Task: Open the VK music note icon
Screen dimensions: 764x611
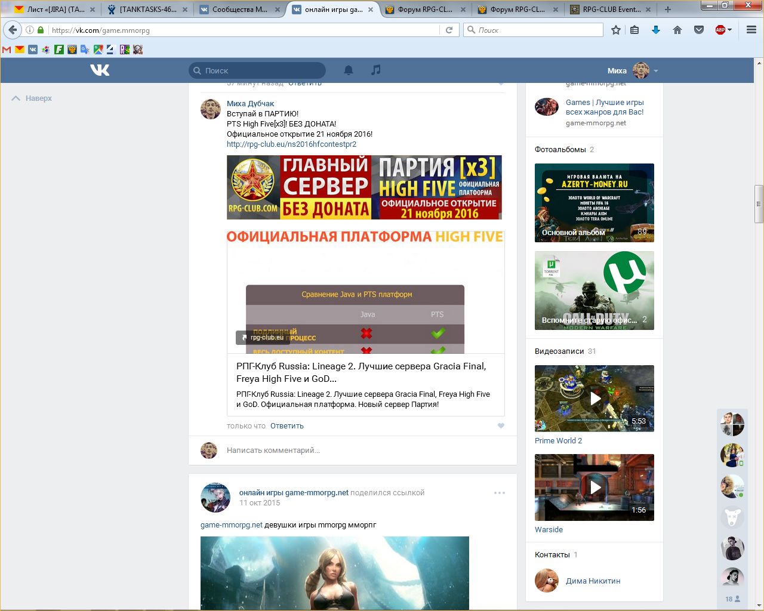Action: [375, 70]
